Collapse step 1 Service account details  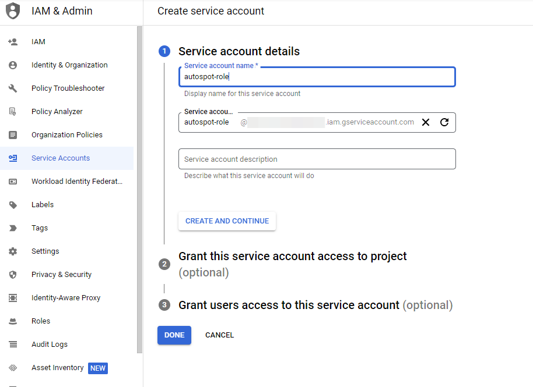click(239, 51)
